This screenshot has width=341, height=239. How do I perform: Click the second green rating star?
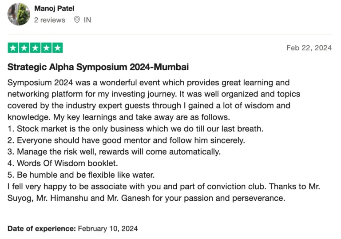tap(24, 48)
